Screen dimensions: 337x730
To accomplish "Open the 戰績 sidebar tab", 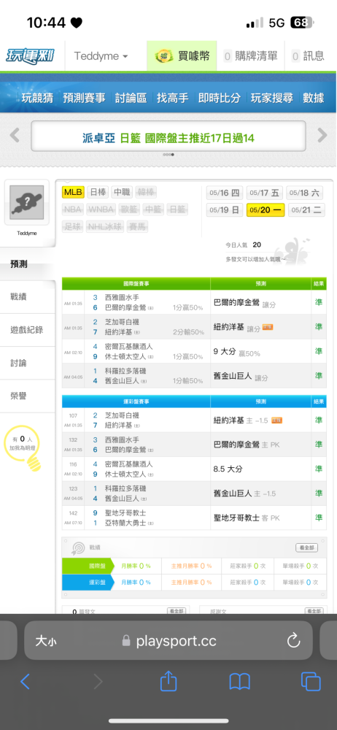I will 28,296.
